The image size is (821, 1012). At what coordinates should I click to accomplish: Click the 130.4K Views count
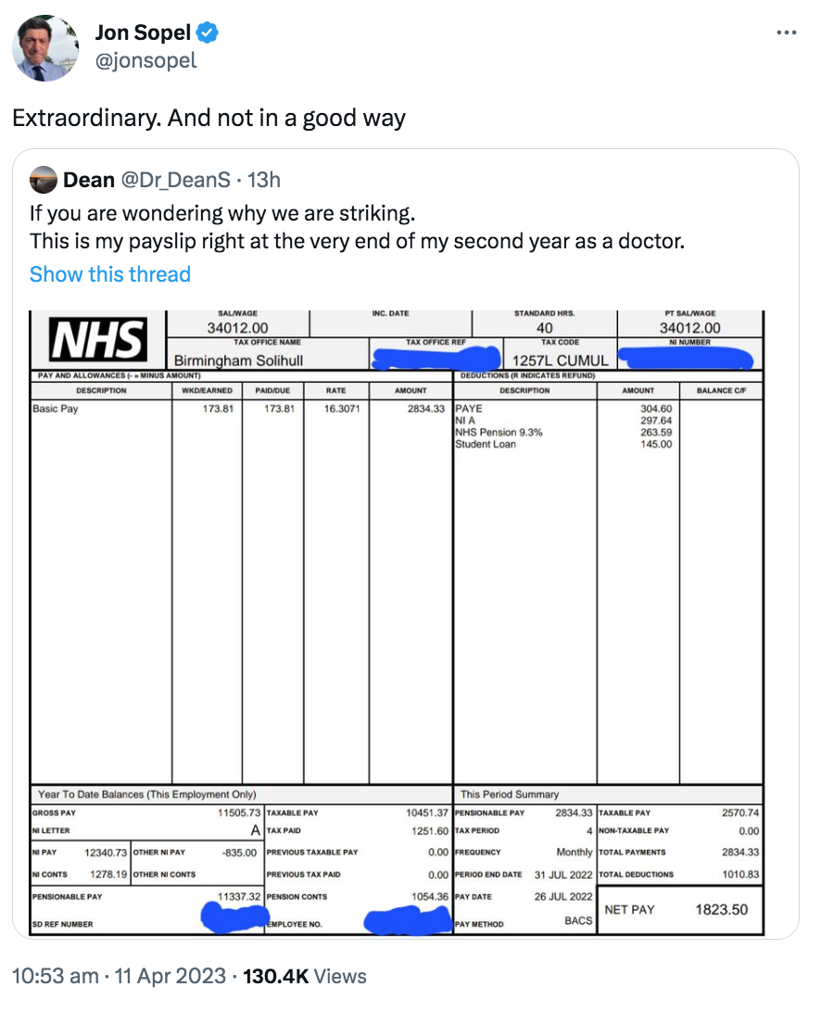304,976
